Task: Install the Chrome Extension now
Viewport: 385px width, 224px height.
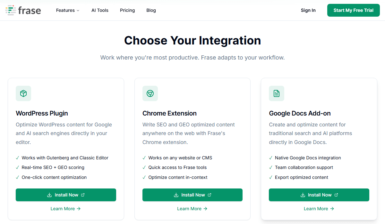Action: click(x=193, y=195)
